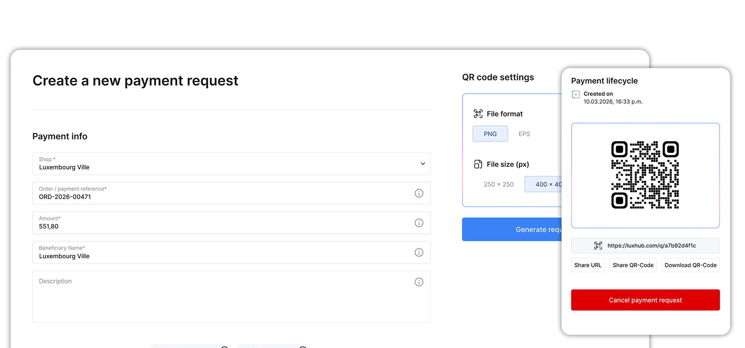Select EPS file format option
745x348 pixels.
(524, 134)
